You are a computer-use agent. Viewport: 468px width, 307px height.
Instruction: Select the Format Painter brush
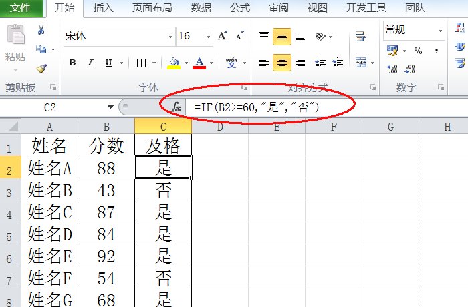41,69
